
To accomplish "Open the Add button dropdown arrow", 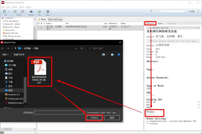I will [9, 12].
